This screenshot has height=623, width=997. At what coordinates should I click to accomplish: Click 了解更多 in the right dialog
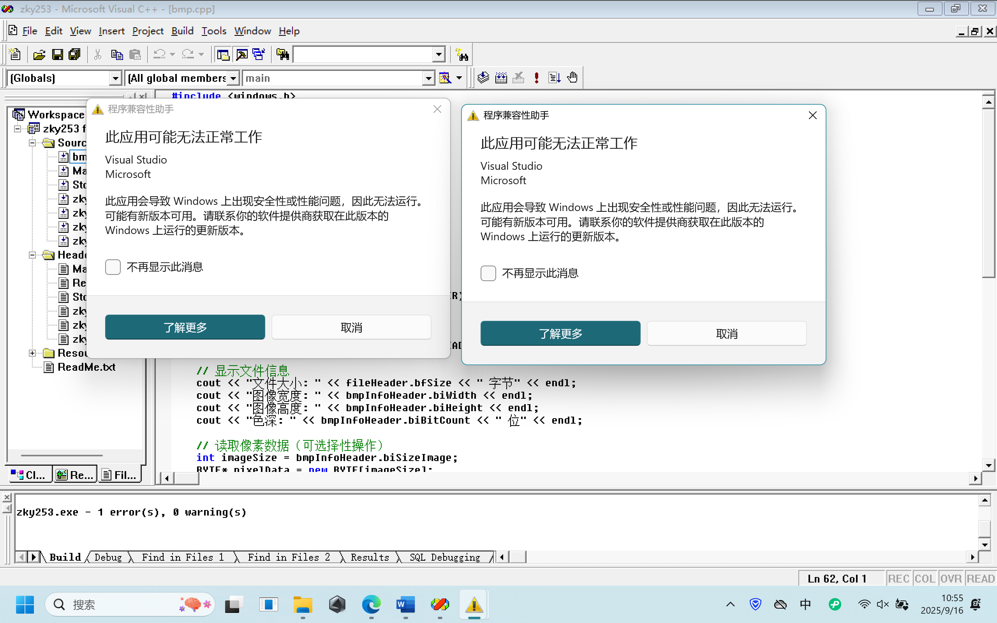[x=560, y=333]
